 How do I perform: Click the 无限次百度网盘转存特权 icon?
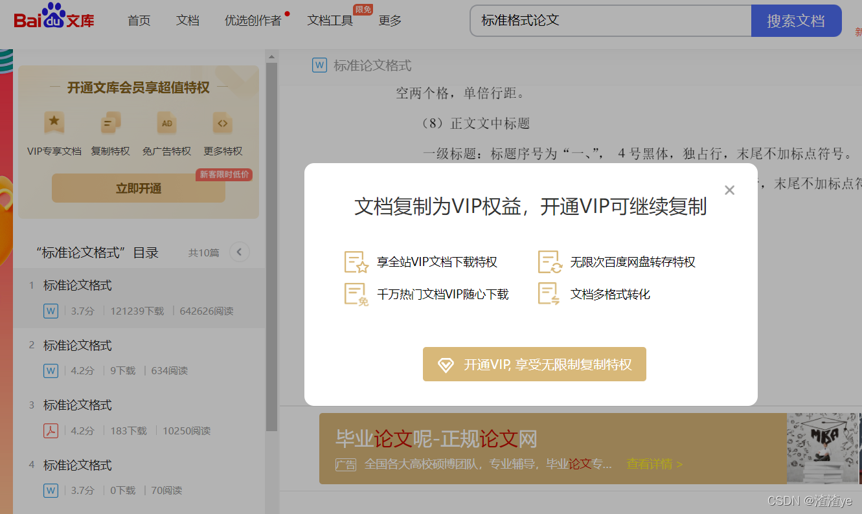click(550, 262)
